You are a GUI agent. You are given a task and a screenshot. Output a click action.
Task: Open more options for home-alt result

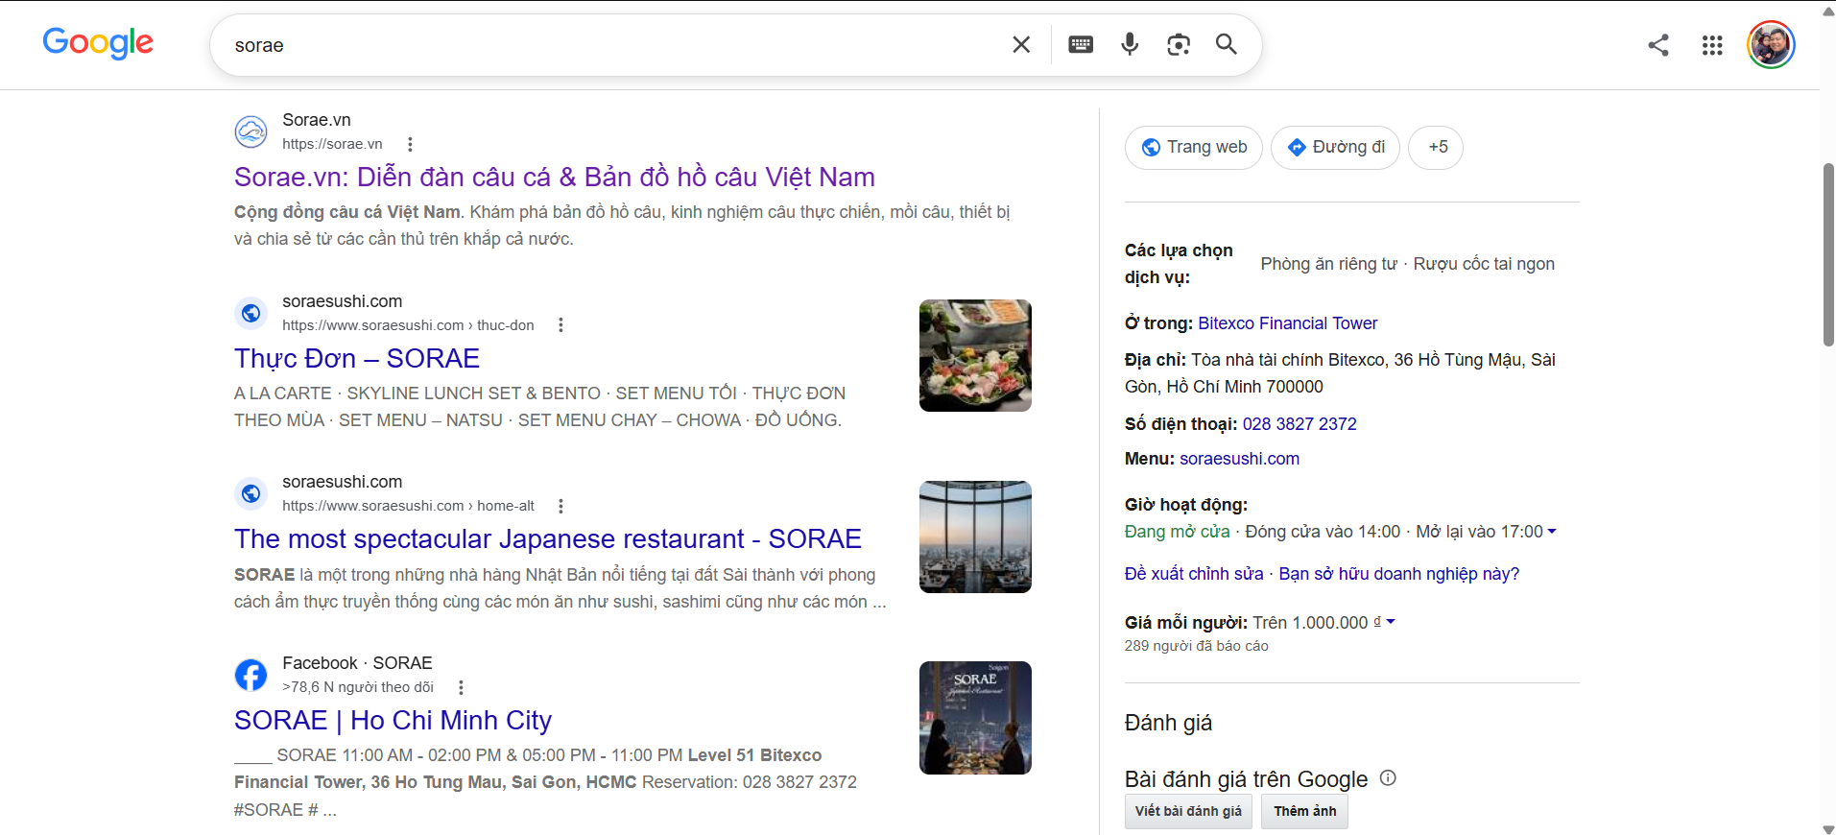click(561, 506)
